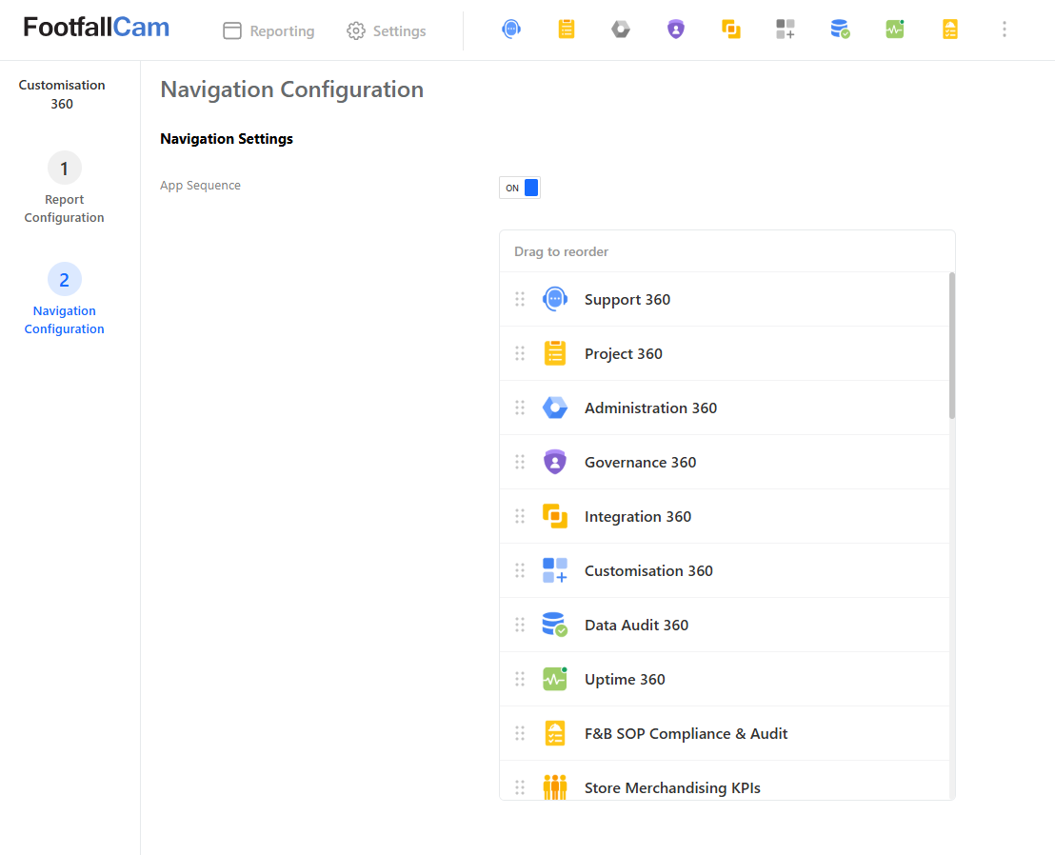The image size is (1055, 855).
Task: Go to step 2 Navigation Configuration
Action: click(64, 299)
